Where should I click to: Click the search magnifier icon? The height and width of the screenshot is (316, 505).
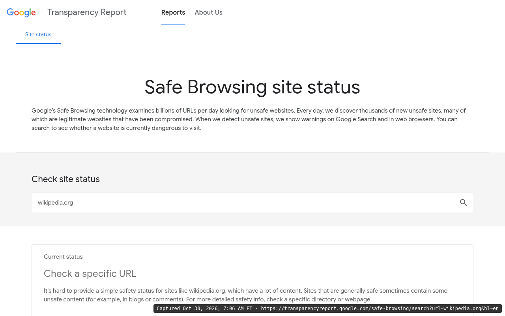click(463, 203)
